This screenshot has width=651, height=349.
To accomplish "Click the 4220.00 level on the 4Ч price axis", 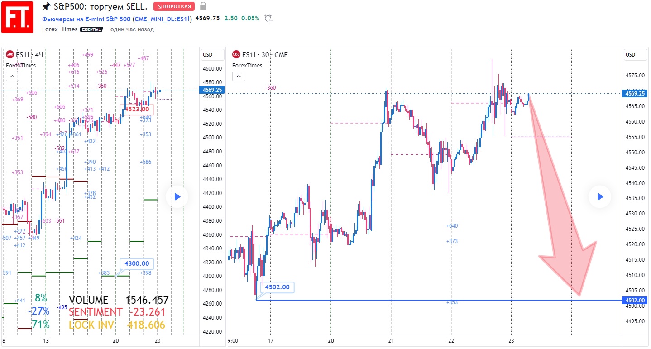I will coord(212,331).
